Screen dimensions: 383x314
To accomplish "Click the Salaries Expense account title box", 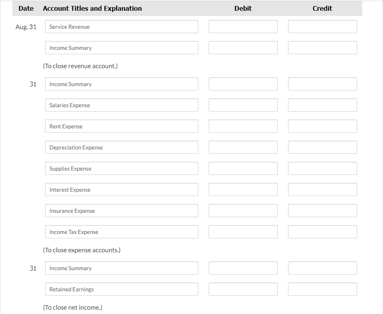I will coord(121,105).
